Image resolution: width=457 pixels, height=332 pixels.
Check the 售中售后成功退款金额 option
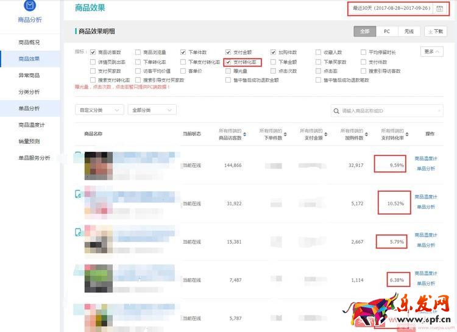pyautogui.click(x=228, y=80)
